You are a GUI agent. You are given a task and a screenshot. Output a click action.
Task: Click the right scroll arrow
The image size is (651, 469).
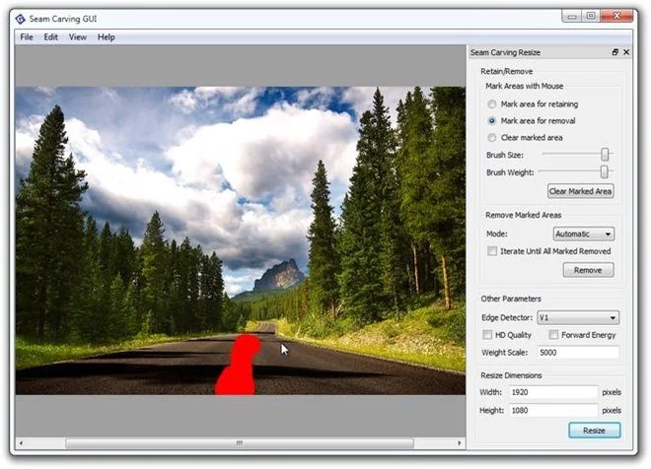(460, 443)
